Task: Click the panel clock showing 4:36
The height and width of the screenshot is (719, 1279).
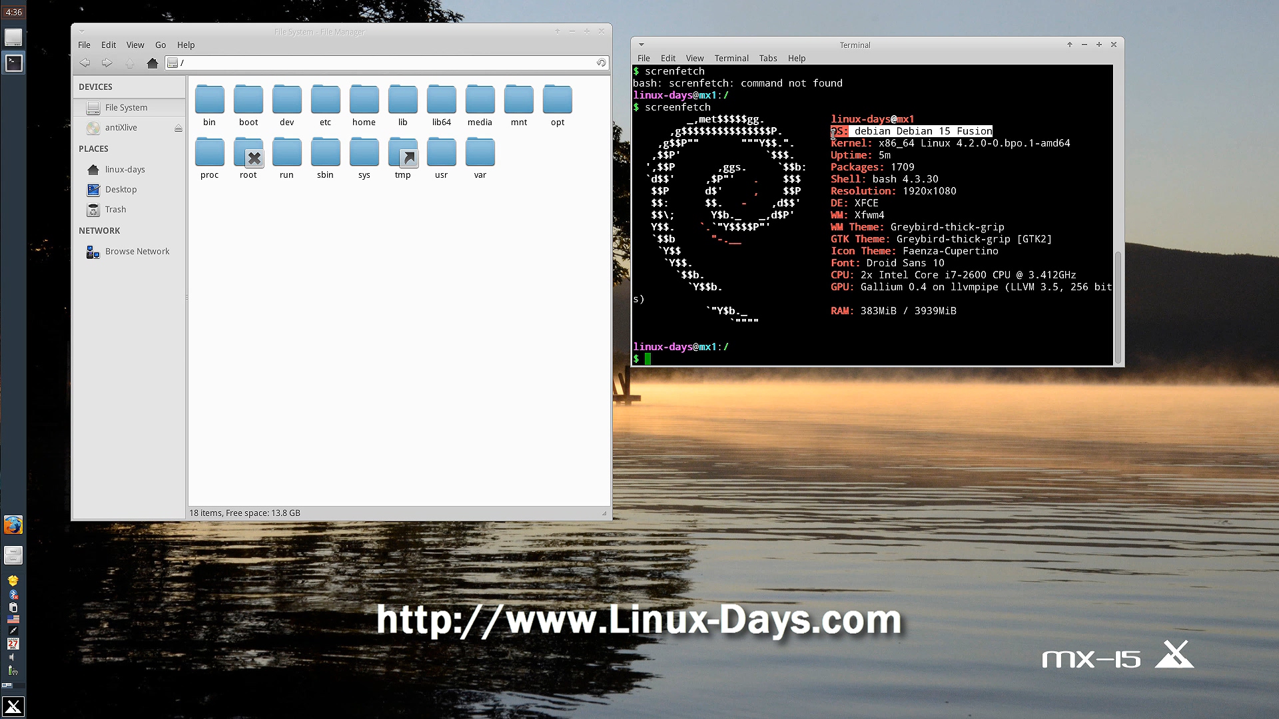Action: click(13, 12)
